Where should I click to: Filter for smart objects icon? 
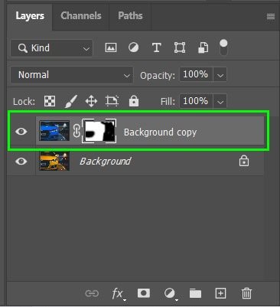coord(203,47)
